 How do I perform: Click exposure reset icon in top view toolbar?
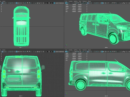[44, 3]
